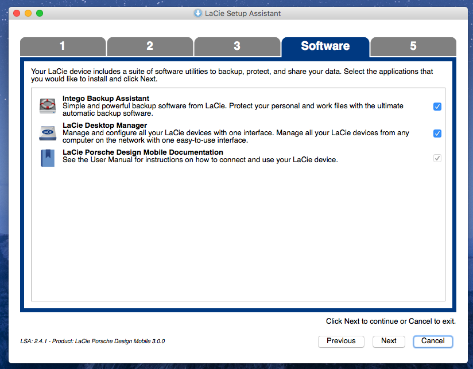Click the 'Click Next to continue' hint text
The height and width of the screenshot is (369, 473).
click(x=391, y=321)
